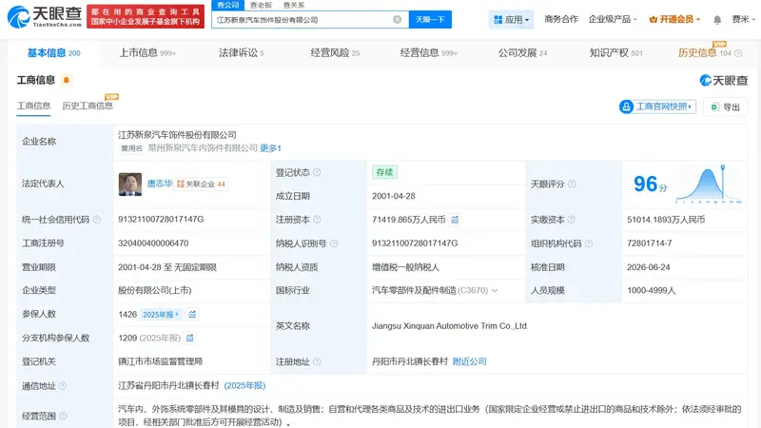Select the 工商信息 sub-tab

point(33,106)
